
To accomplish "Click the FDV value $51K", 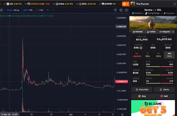I will pyautogui.click(x=153, y=48).
